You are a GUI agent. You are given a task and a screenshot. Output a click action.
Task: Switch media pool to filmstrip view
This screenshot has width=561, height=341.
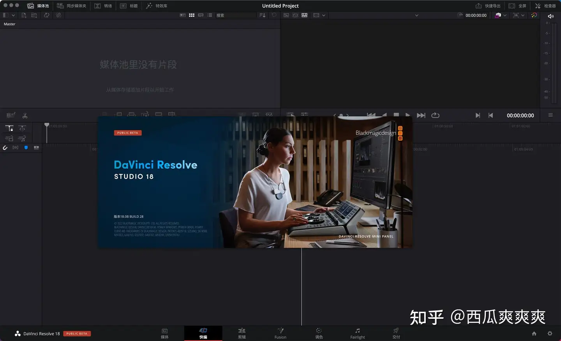(201, 15)
